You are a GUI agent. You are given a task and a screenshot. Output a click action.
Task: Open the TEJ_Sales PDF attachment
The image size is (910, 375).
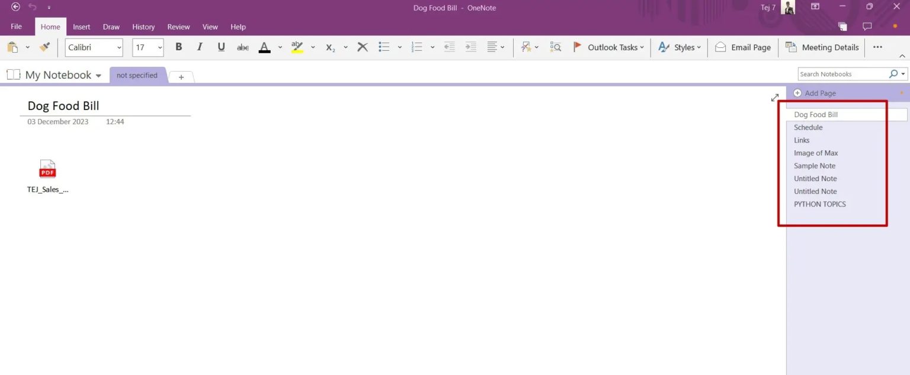pos(47,169)
